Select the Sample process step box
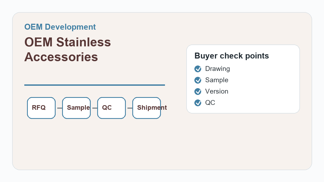The width and height of the screenshot is (324, 182). click(x=76, y=108)
